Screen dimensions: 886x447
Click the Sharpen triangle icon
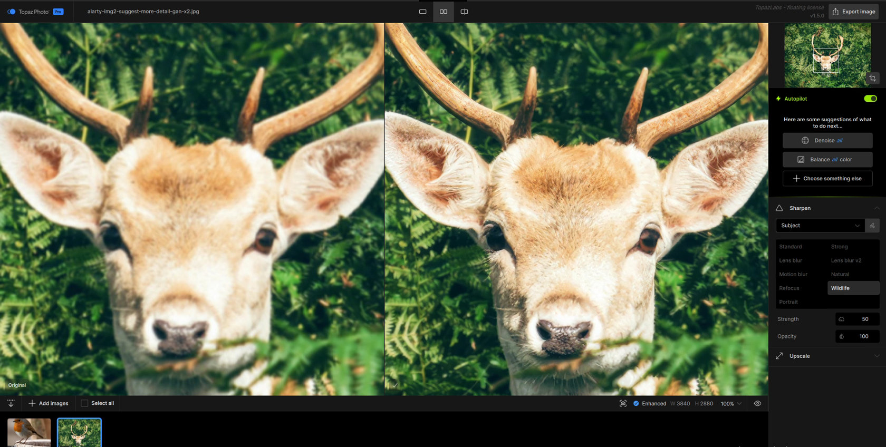tap(779, 208)
